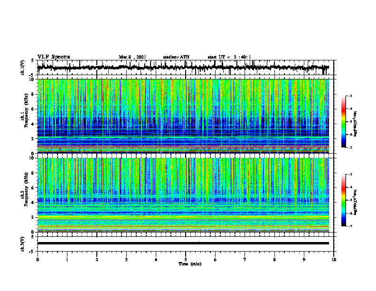376x291 pixels.
Task: Click the "2" kHz tick on ch.1 frequency axis
Action: point(34,139)
